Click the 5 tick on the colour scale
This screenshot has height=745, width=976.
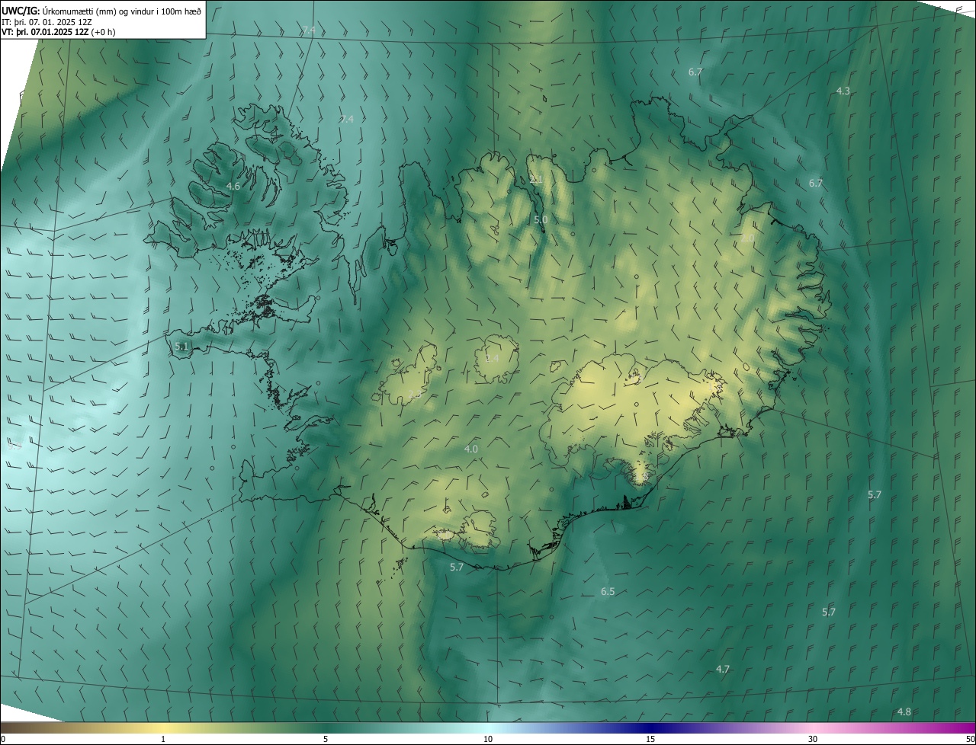(326, 739)
